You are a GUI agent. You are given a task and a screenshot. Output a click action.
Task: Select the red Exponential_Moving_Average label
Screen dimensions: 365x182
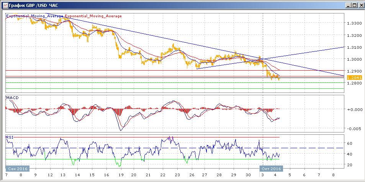click(x=93, y=16)
